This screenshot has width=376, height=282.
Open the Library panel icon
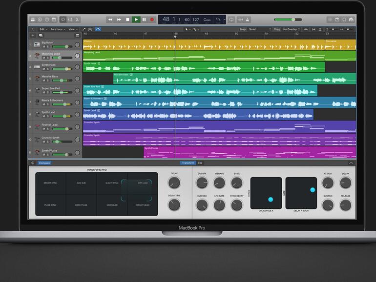pyautogui.click(x=33, y=20)
